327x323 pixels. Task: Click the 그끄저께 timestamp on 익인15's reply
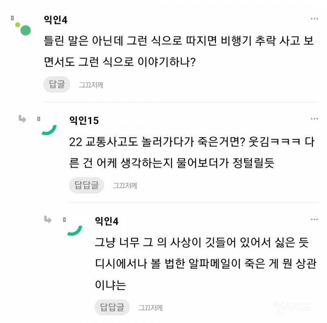point(125,185)
